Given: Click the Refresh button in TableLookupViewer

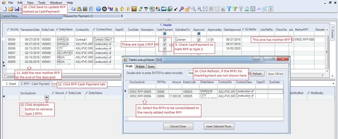Looking at the screenshot, I should (x=257, y=74).
